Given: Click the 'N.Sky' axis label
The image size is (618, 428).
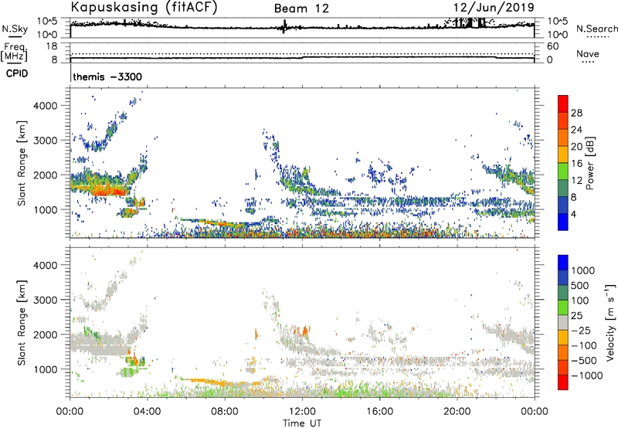Looking at the screenshot, I should (15, 29).
